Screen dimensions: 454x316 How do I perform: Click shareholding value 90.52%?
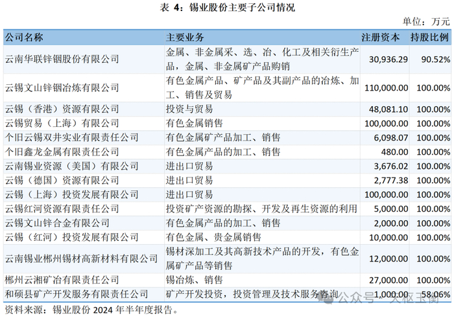tap(436, 60)
